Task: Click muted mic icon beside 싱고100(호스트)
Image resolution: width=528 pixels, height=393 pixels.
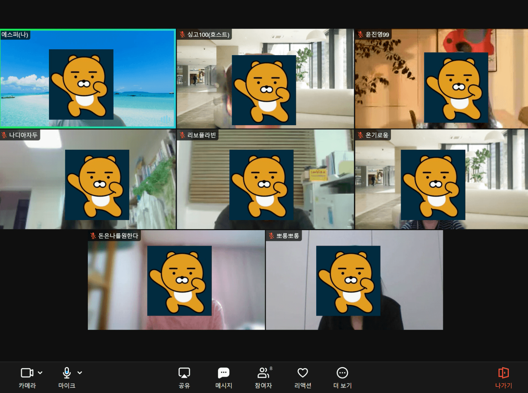Action: 182,34
